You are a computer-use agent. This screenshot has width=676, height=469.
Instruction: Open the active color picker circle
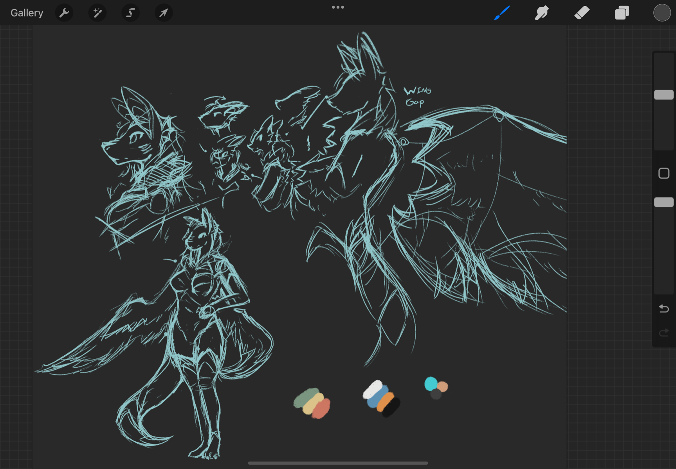(662, 13)
